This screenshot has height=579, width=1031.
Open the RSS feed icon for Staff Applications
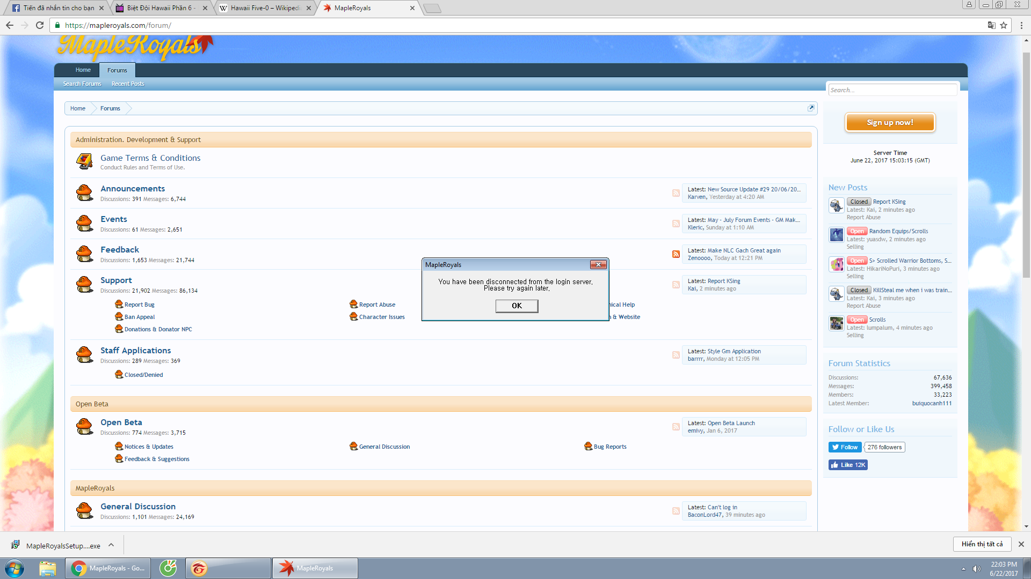pos(676,355)
